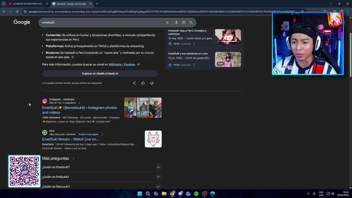Open OBS Studio from taskbar
This screenshot has width=352, height=198.
(x=204, y=194)
